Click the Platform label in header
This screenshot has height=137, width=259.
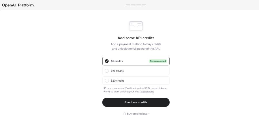tap(26, 5)
